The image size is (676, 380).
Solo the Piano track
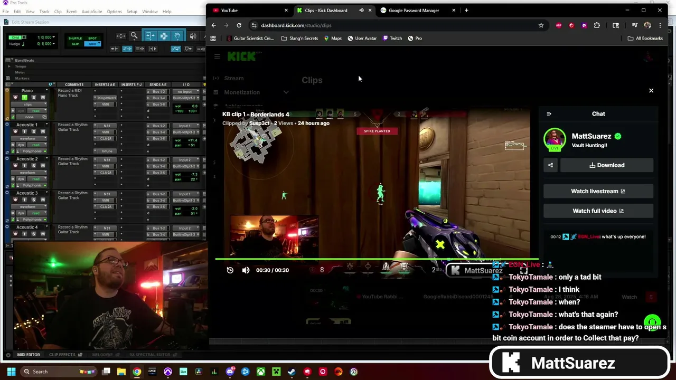pos(34,98)
